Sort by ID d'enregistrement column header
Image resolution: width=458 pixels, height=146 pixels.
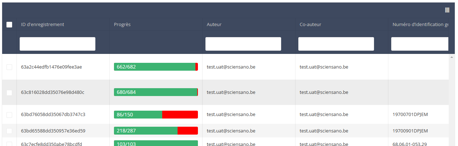point(43,25)
